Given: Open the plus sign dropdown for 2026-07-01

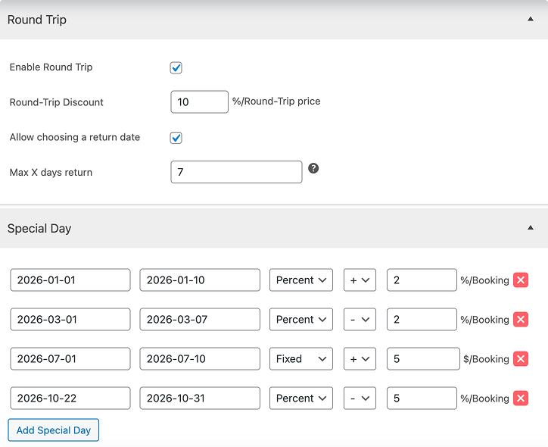Looking at the screenshot, I should coord(360,359).
